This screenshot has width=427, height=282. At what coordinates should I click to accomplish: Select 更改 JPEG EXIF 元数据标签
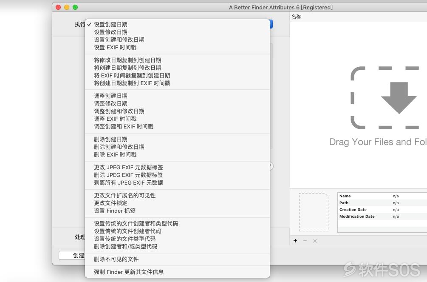[177, 167]
